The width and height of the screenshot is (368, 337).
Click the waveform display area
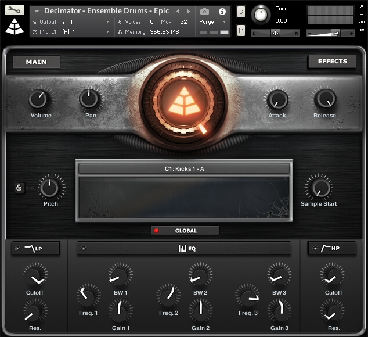[184, 198]
